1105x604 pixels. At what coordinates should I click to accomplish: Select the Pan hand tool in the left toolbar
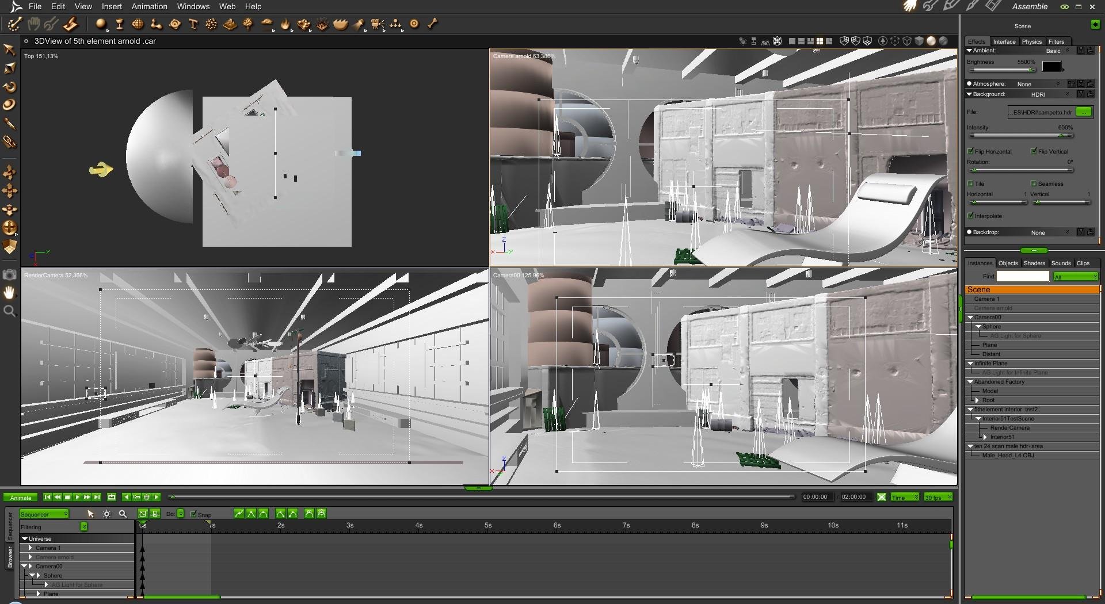[x=10, y=293]
